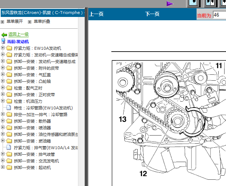Open 拆卸—安装：燃油箱 item

click(x=32, y=141)
